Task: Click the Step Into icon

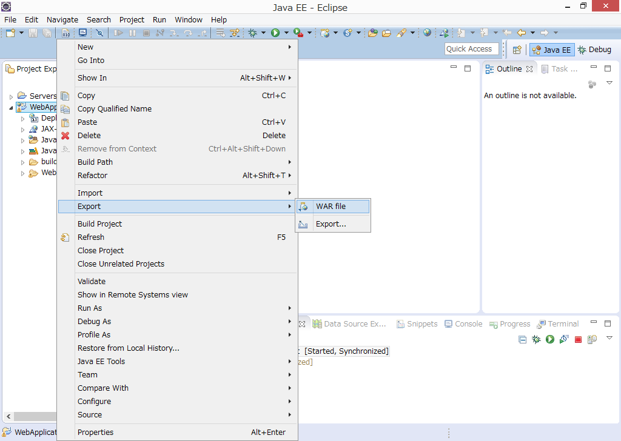Action: [174, 33]
